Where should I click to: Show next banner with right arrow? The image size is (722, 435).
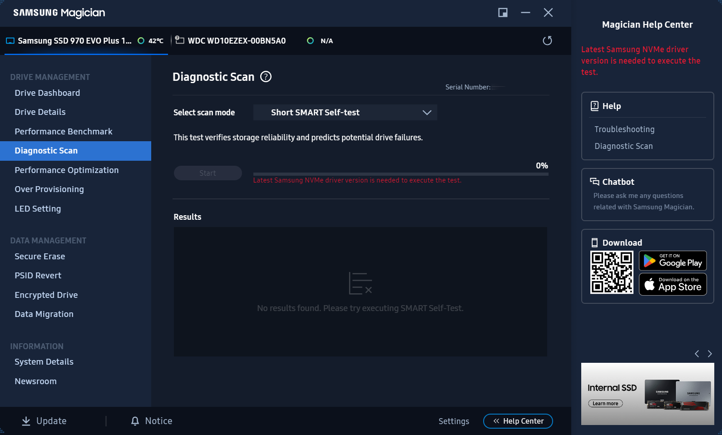(x=710, y=354)
